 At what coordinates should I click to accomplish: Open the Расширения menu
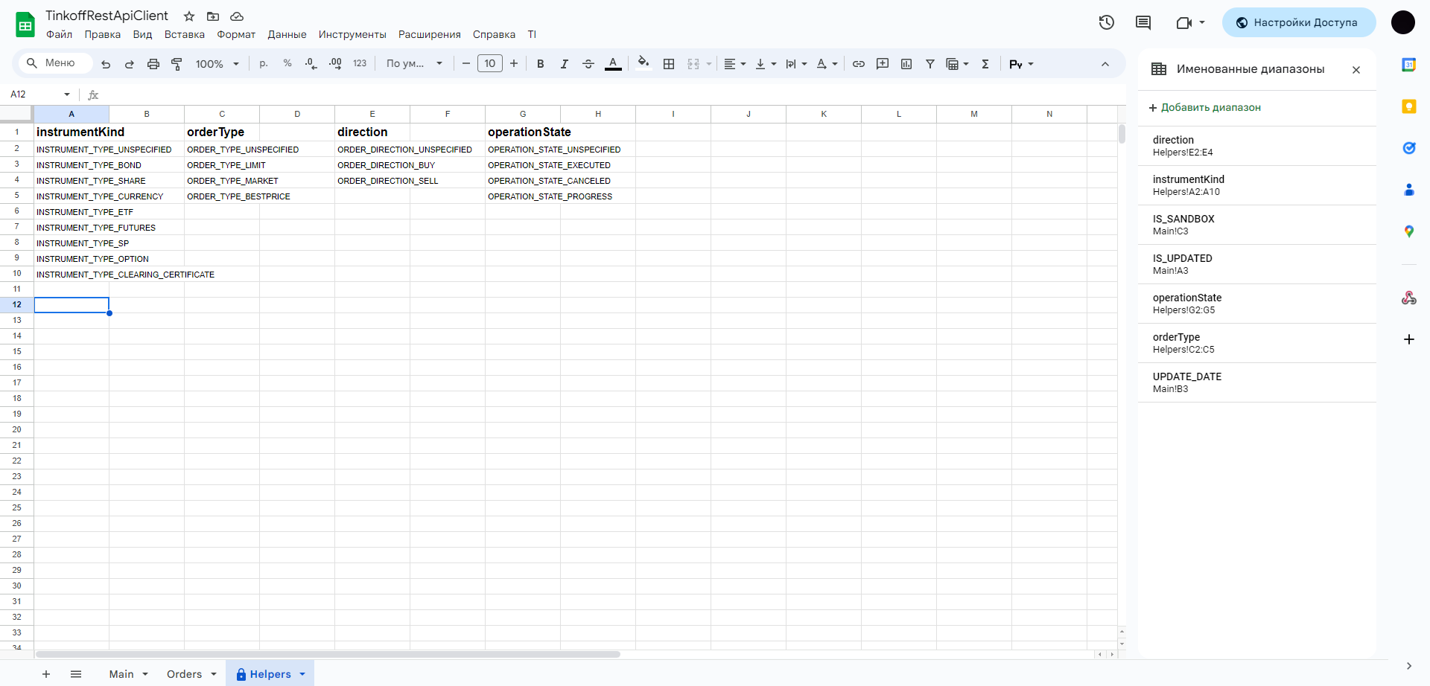pyautogui.click(x=430, y=34)
